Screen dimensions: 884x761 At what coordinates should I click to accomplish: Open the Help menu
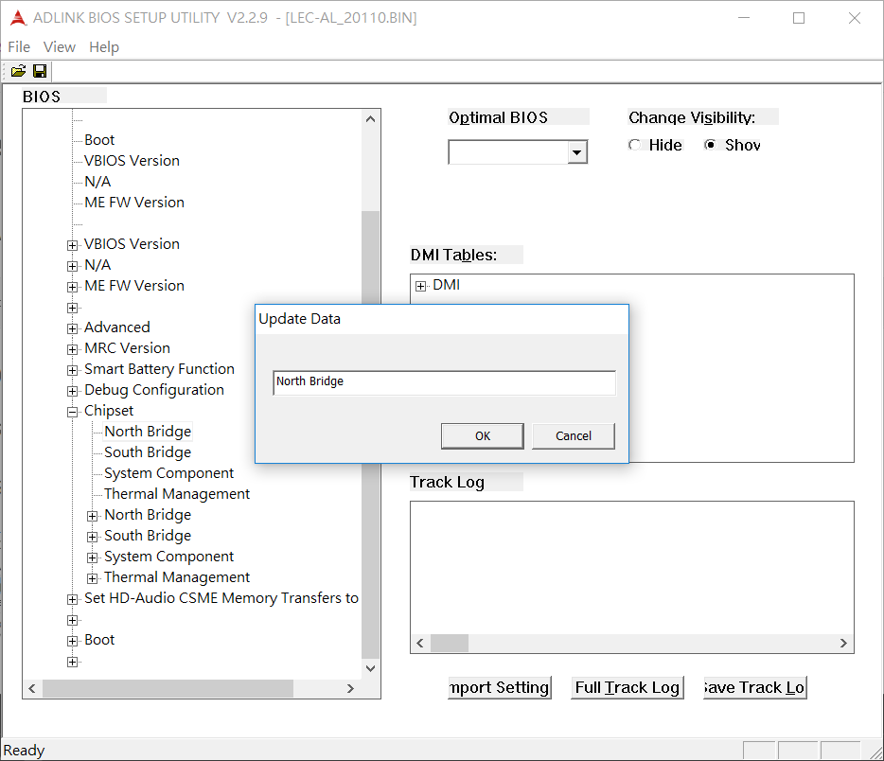coord(104,46)
